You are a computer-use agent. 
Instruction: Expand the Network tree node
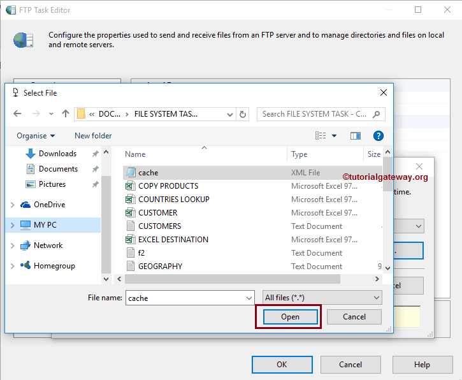pyautogui.click(x=13, y=245)
